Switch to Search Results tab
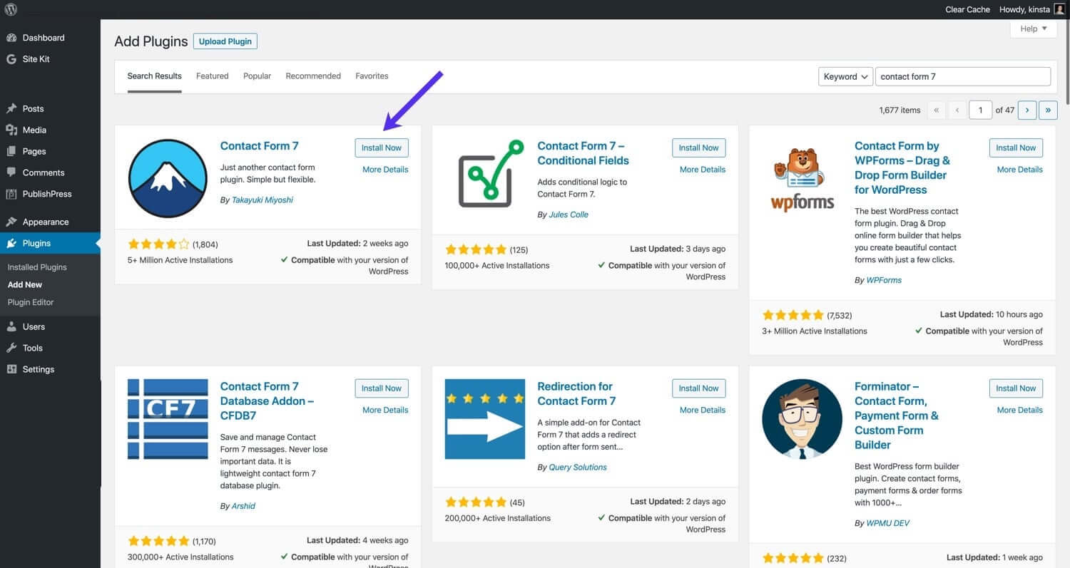The height and width of the screenshot is (568, 1070). (155, 76)
